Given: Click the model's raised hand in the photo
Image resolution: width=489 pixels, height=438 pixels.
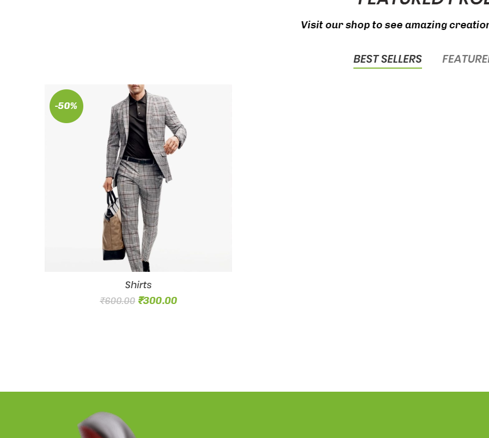Looking at the screenshot, I should (x=171, y=145).
